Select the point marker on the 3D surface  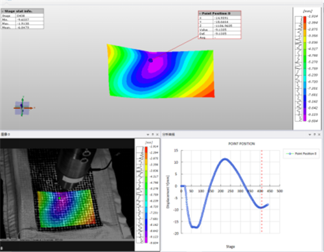pyautogui.click(x=151, y=60)
